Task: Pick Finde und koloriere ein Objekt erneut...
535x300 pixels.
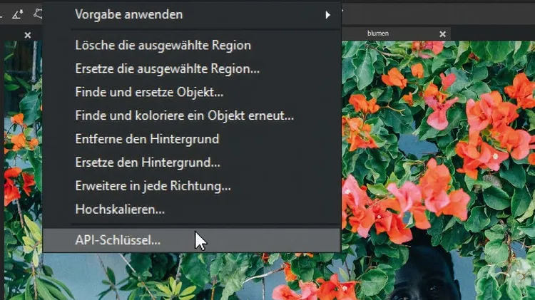Action: pyautogui.click(x=184, y=115)
